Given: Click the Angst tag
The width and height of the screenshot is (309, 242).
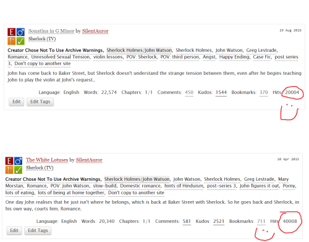Looking at the screenshot, I should [x=209, y=57].
